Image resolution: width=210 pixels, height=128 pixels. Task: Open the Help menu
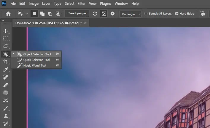coord(135,4)
